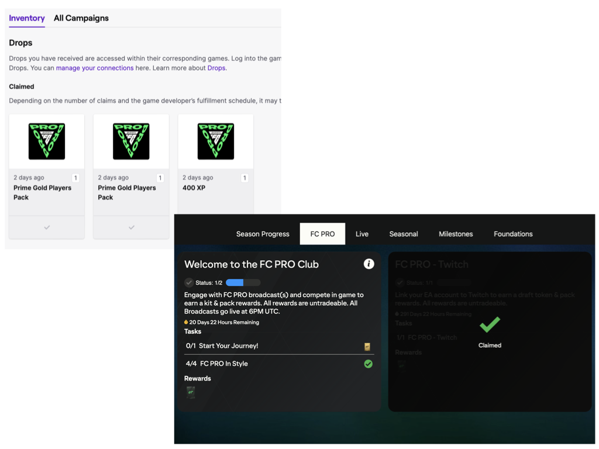Go to the Milestones tab
The width and height of the screenshot is (599, 449).
pyautogui.click(x=456, y=234)
